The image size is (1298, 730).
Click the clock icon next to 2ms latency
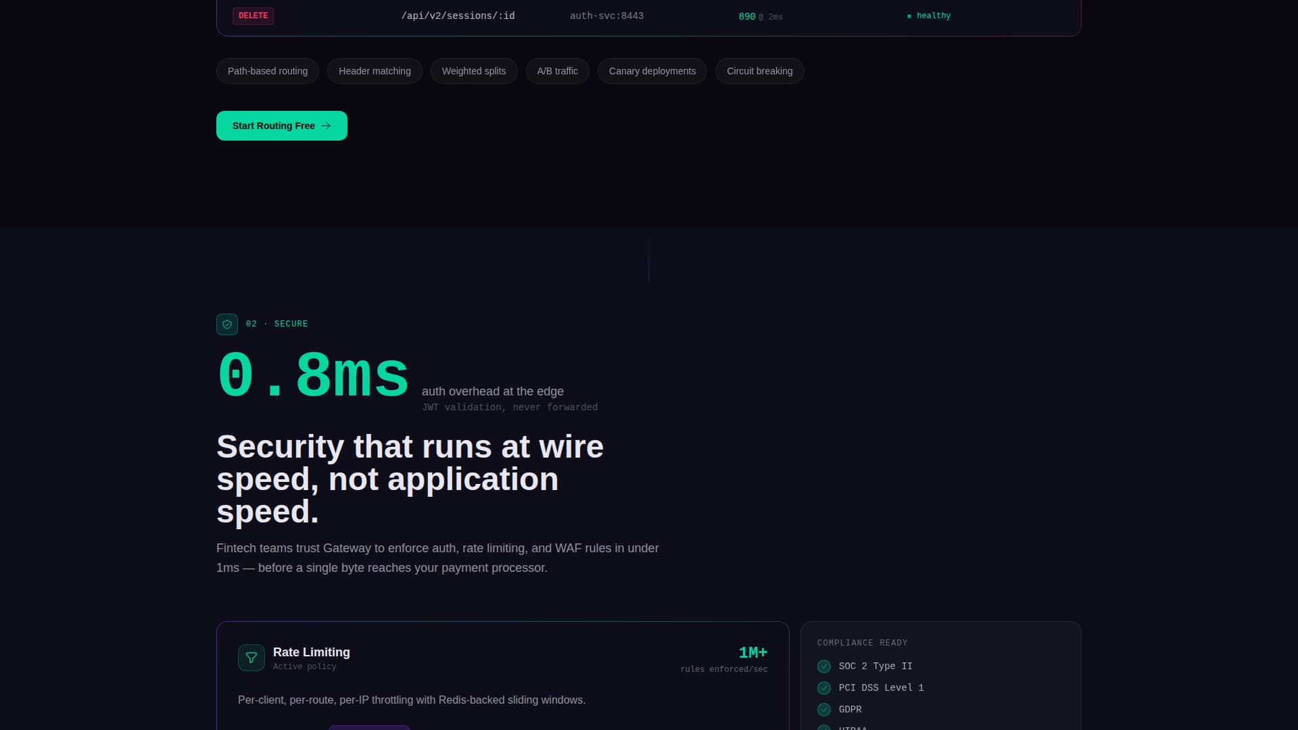click(x=760, y=16)
